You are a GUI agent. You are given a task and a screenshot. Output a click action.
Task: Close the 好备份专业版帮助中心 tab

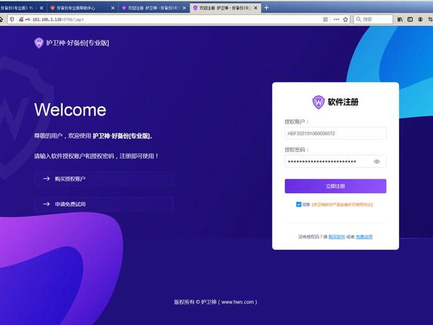click(113, 8)
